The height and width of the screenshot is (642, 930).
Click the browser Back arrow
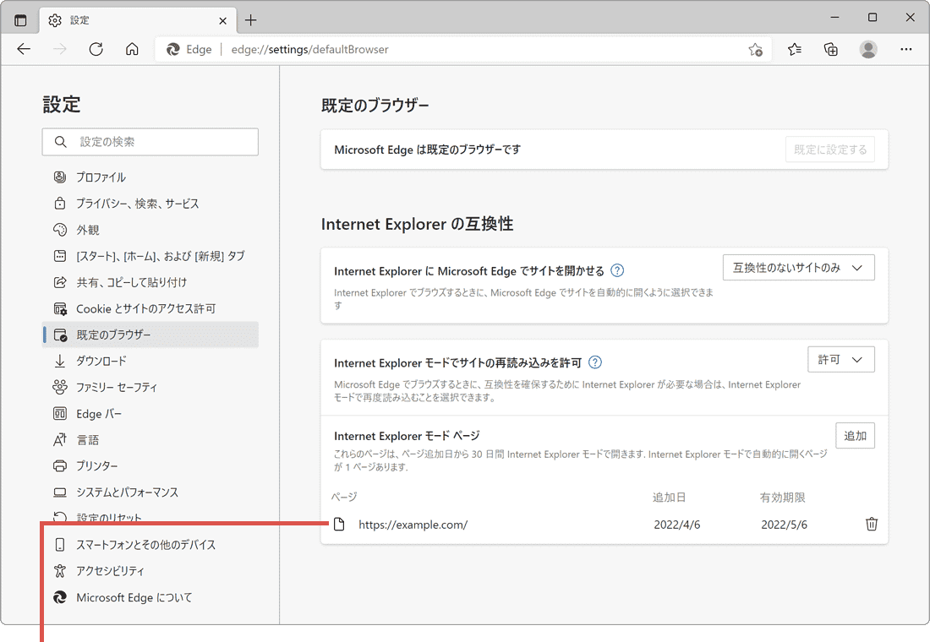tap(24, 49)
